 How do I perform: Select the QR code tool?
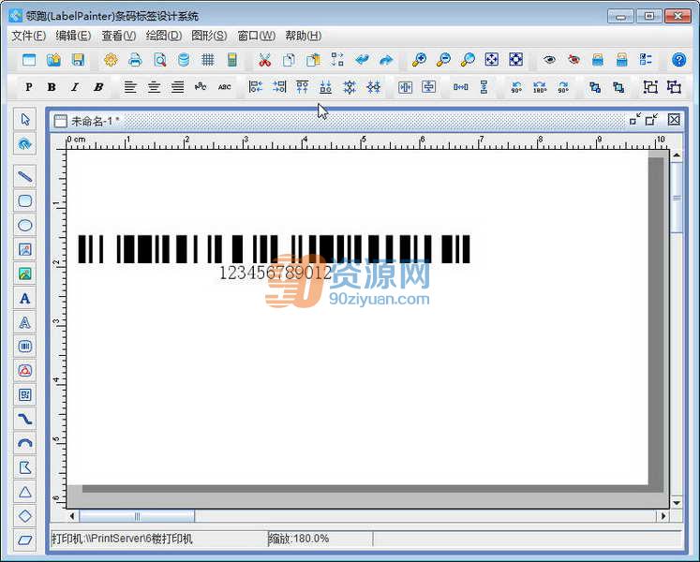25,394
